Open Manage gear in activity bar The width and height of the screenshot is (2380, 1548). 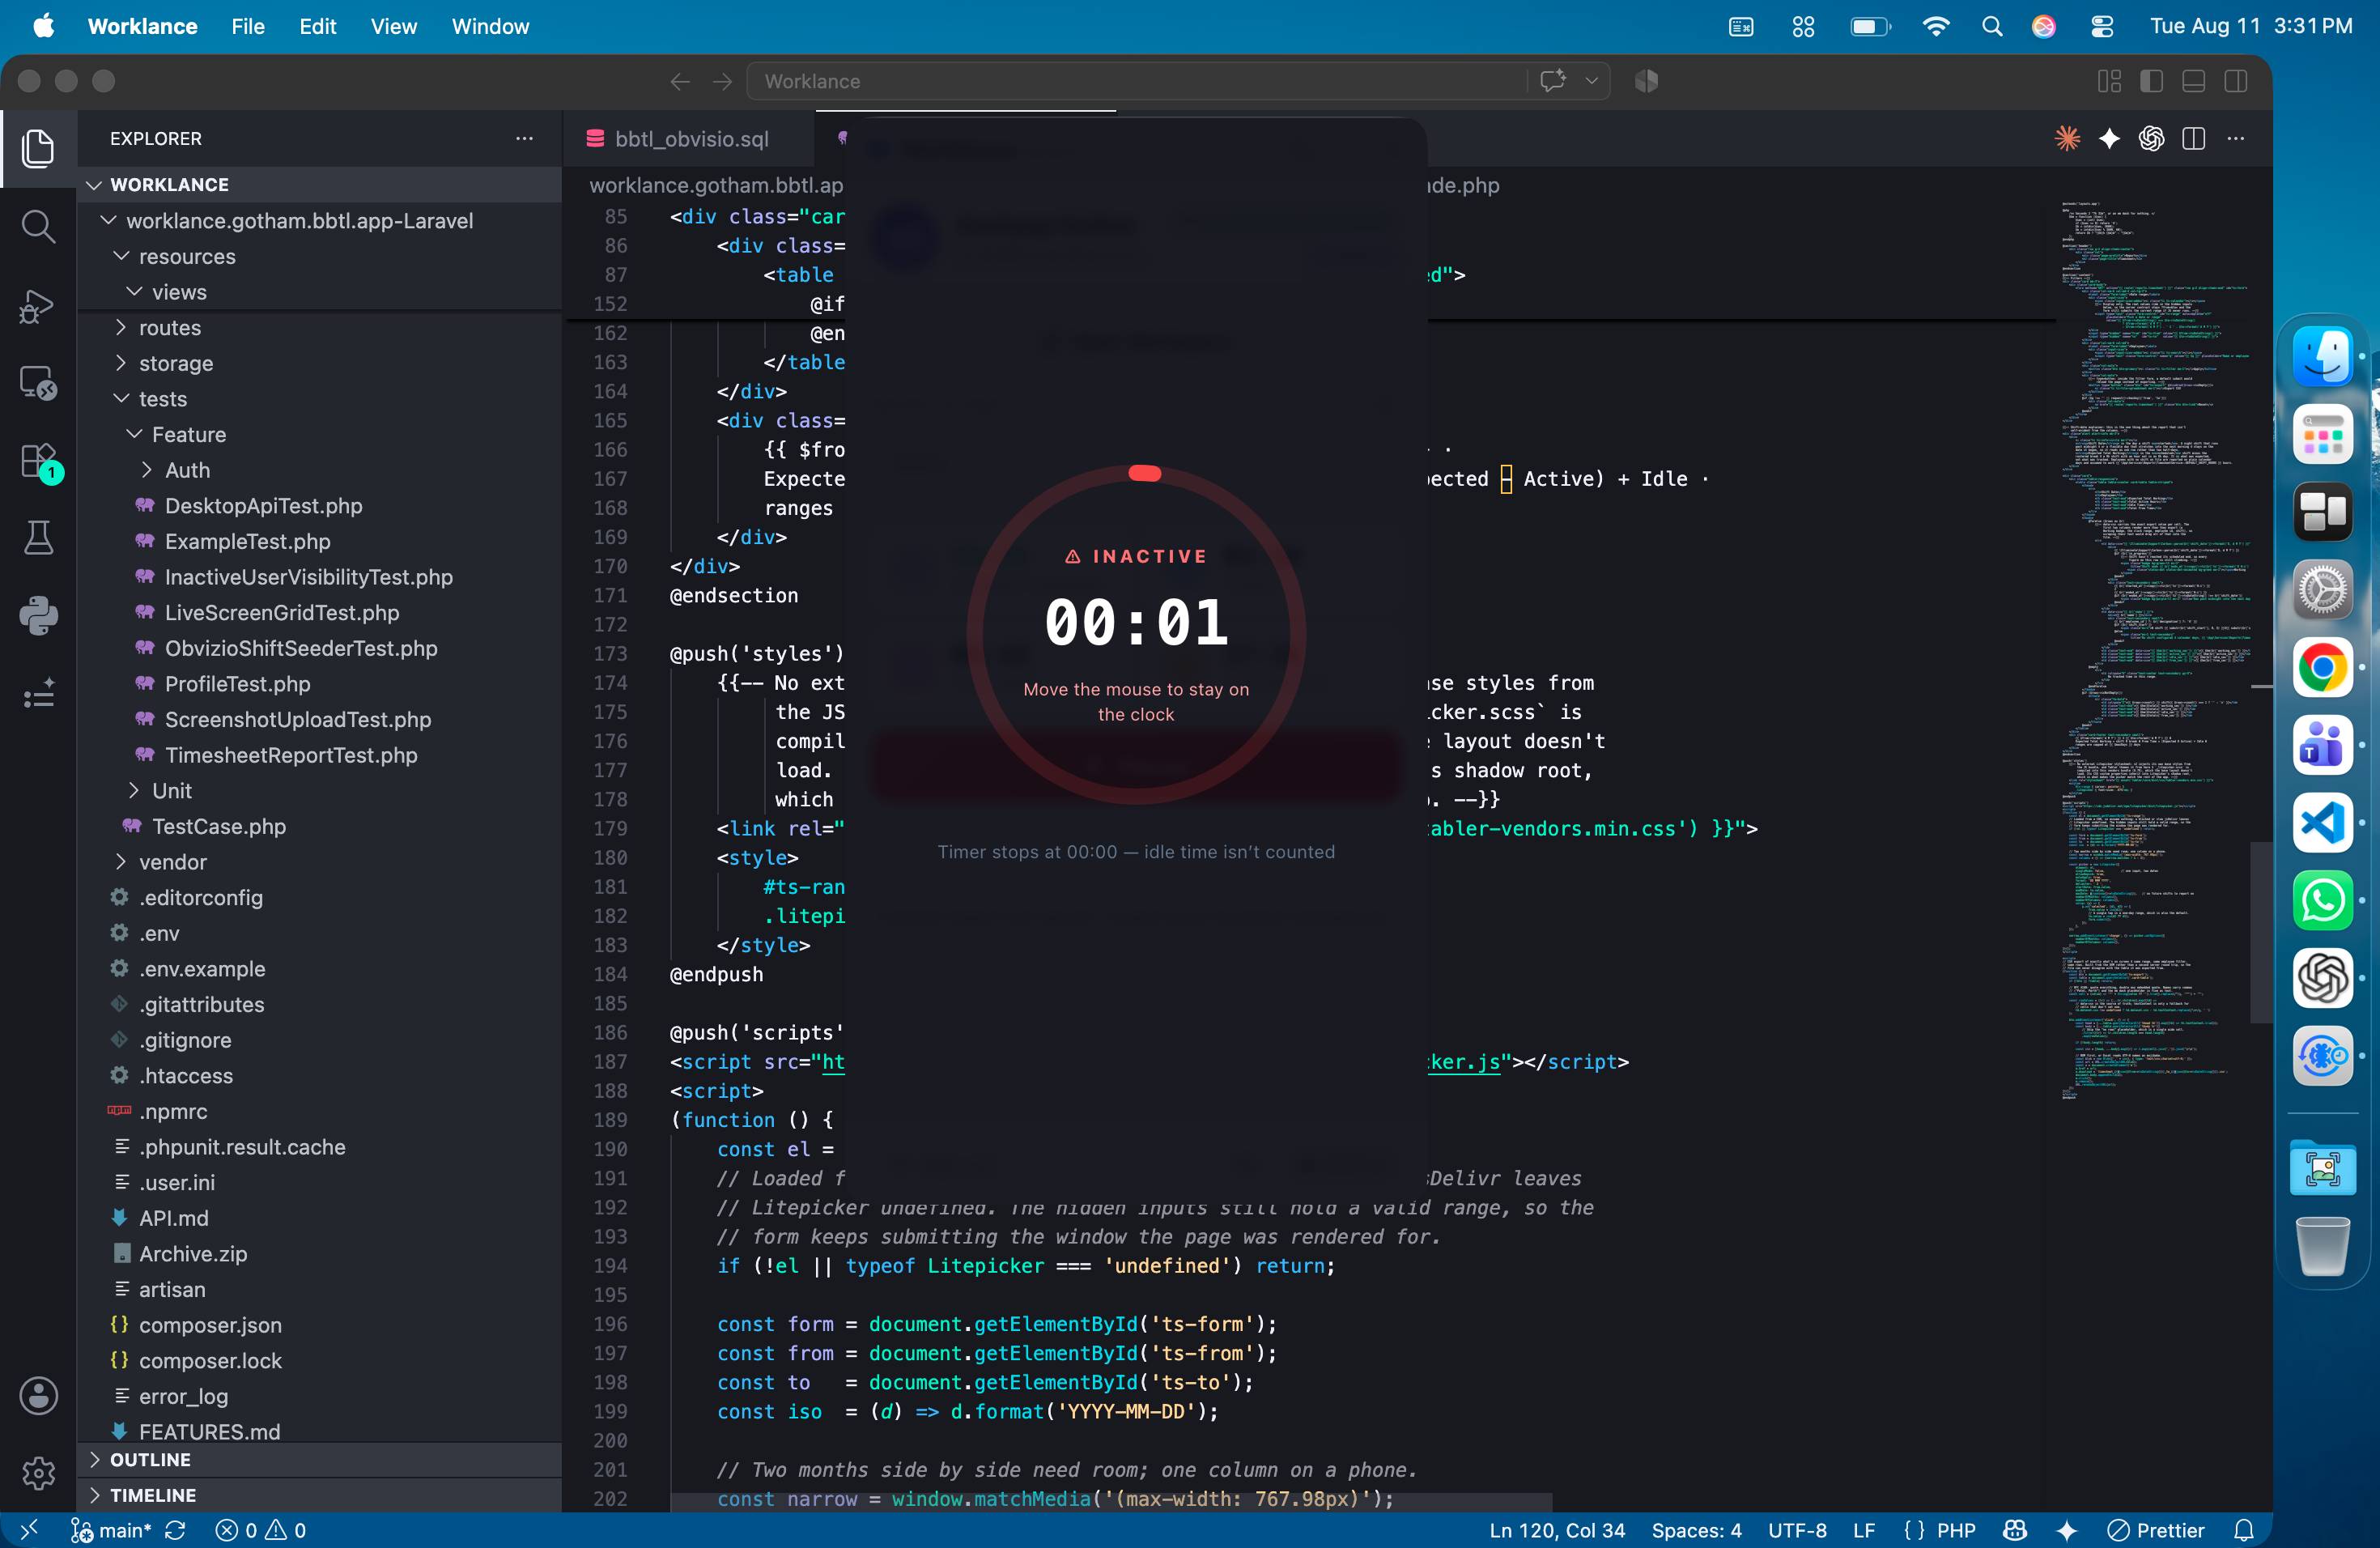pos(38,1473)
